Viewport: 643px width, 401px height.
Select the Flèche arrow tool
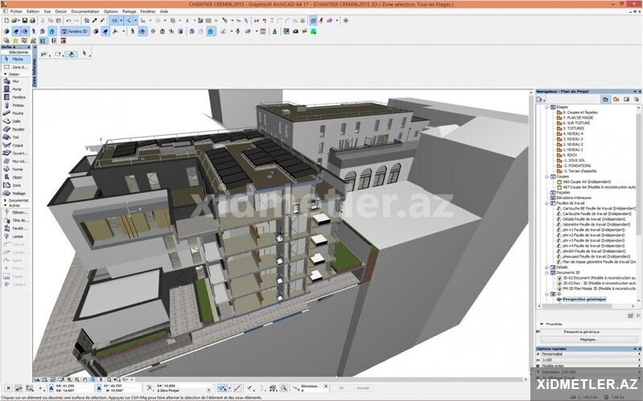coord(16,59)
